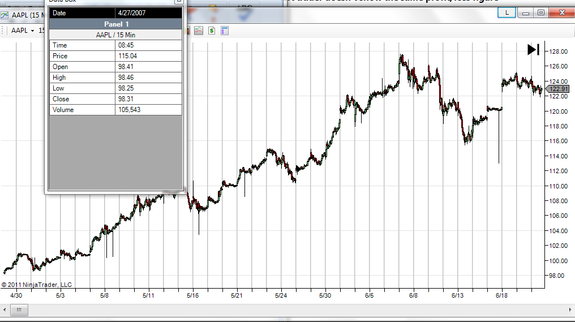Click the 98.00 price axis label

click(558, 276)
